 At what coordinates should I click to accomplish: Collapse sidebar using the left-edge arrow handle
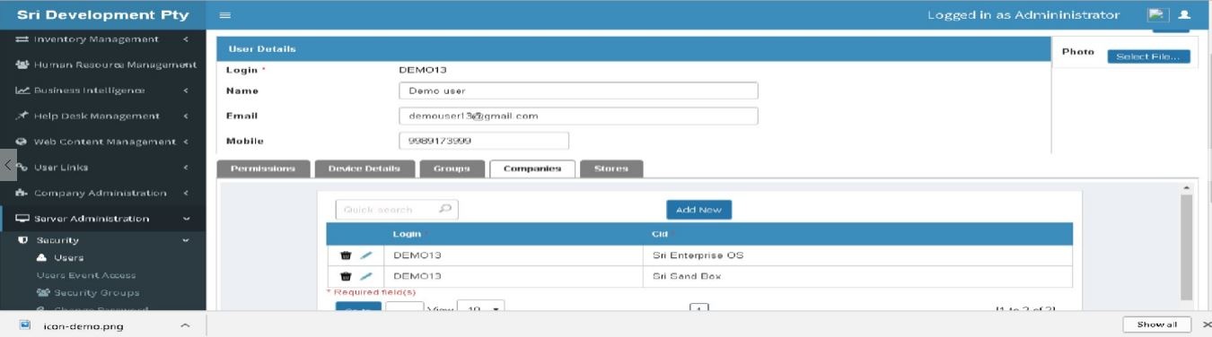(x=8, y=165)
